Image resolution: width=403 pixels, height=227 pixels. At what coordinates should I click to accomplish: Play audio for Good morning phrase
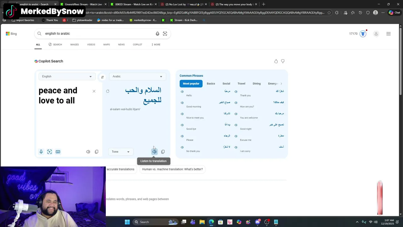coord(182,103)
